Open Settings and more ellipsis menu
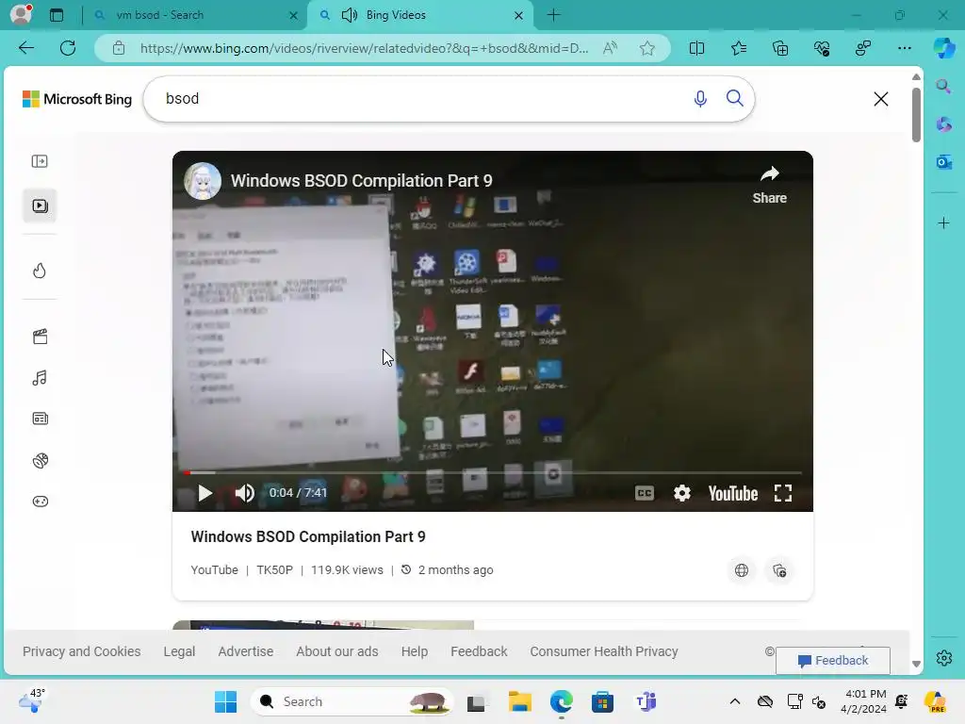Image resolution: width=965 pixels, height=724 pixels. (904, 48)
